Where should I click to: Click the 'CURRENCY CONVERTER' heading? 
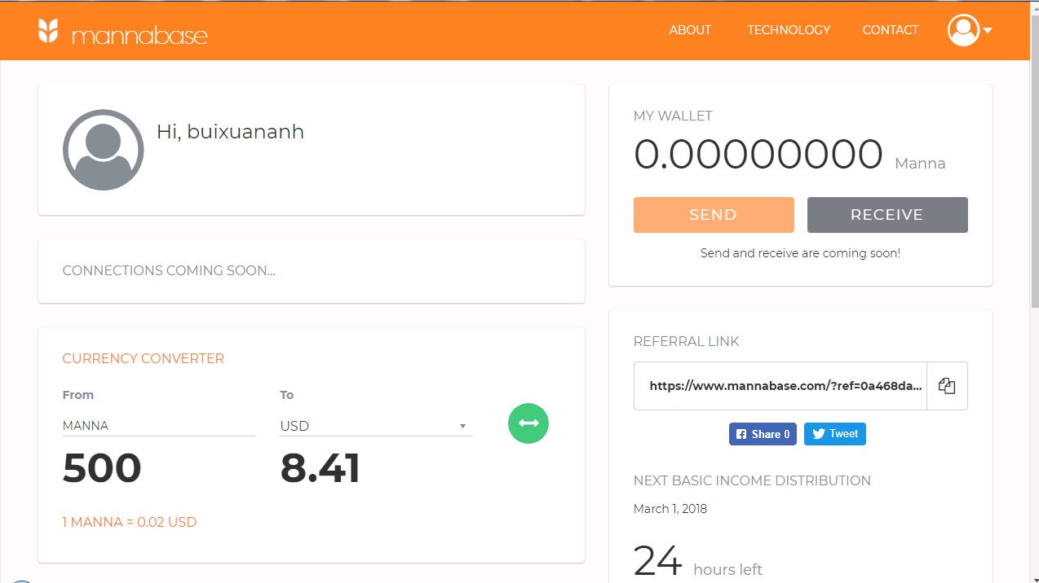[x=144, y=358]
